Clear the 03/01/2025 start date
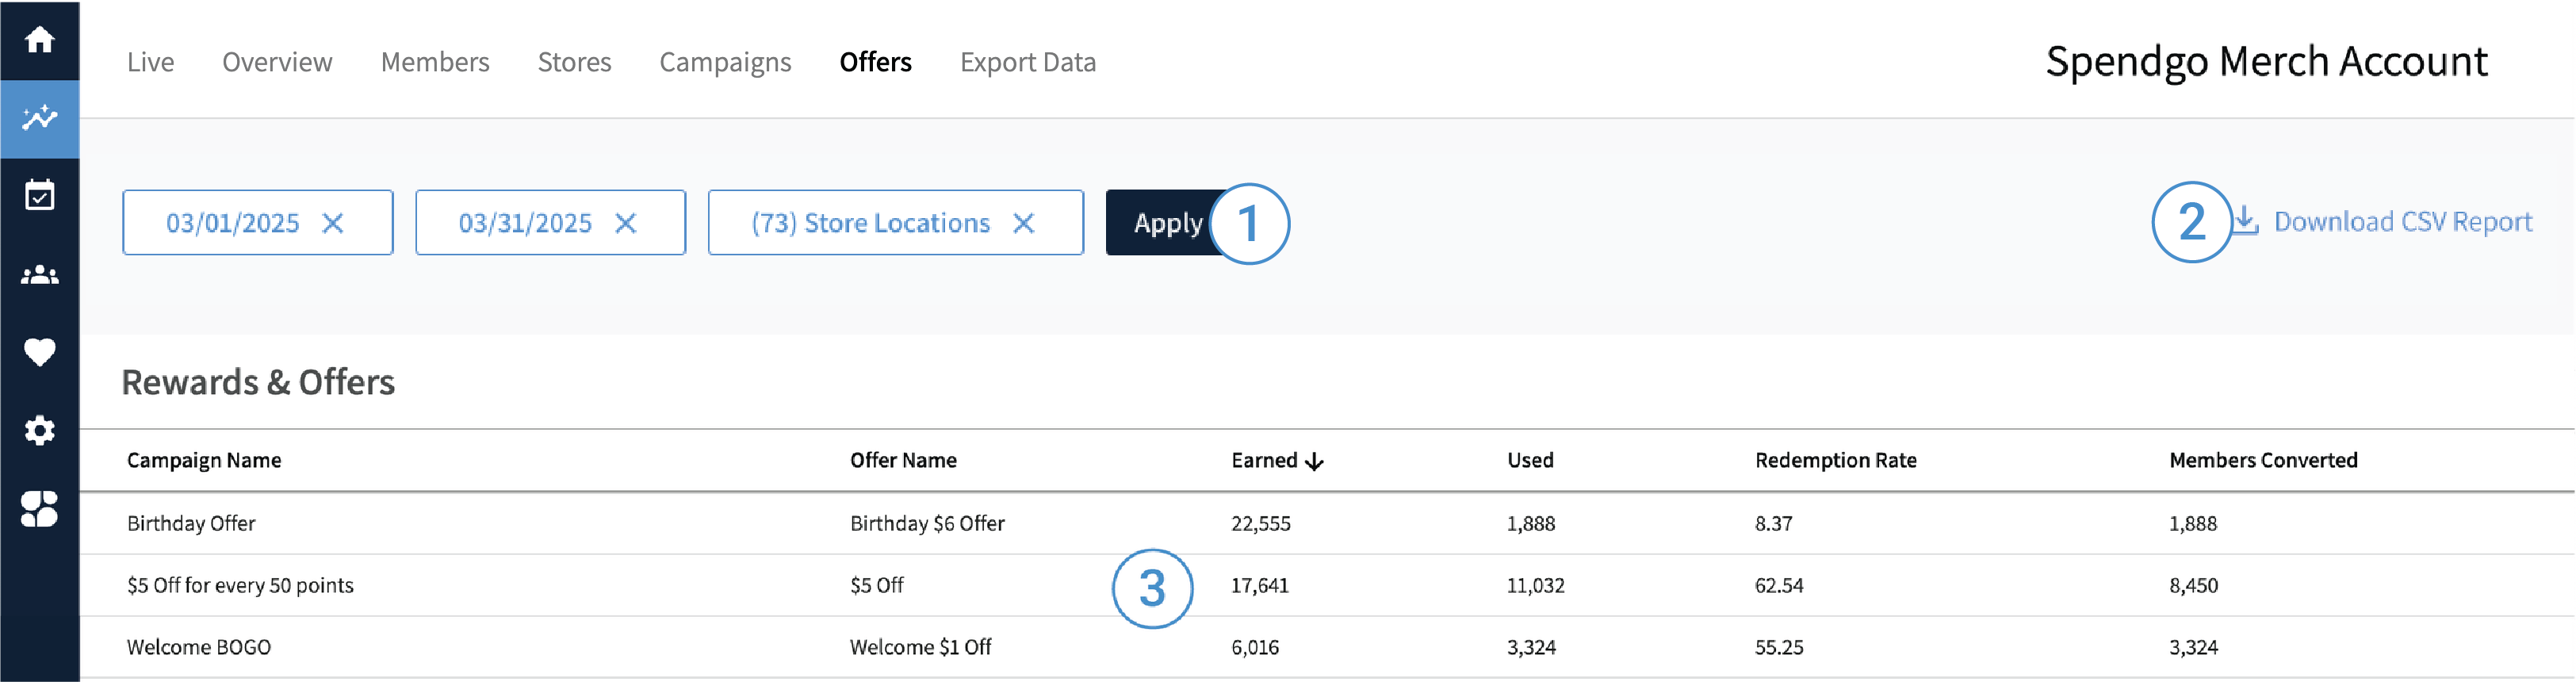 click(333, 223)
